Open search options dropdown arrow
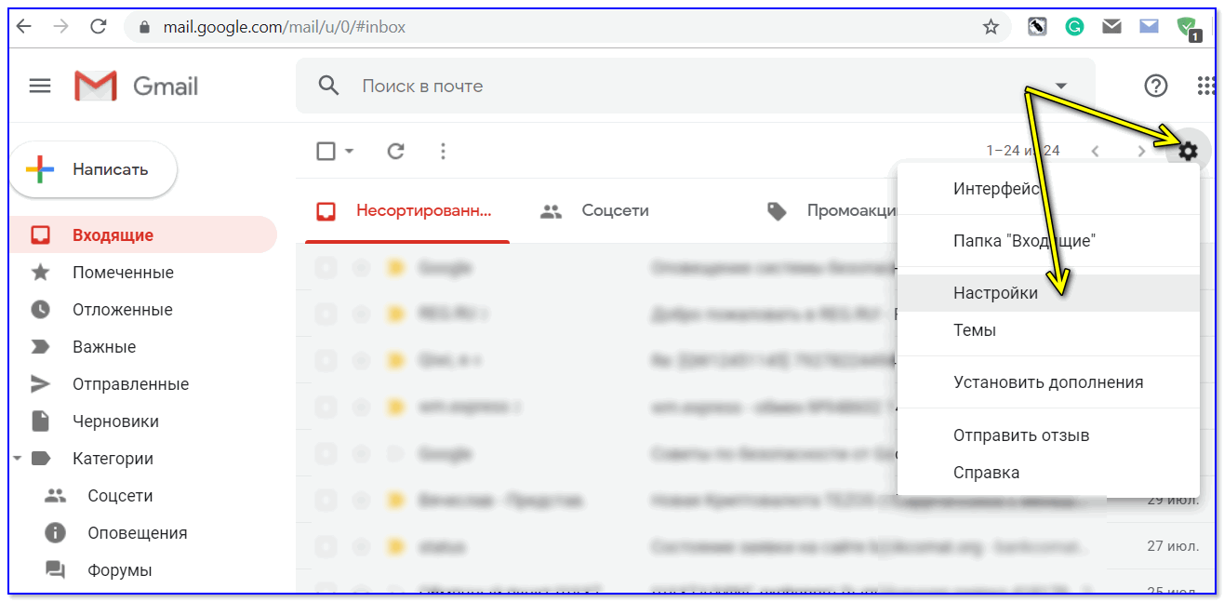The image size is (1224, 602). 1061,86
